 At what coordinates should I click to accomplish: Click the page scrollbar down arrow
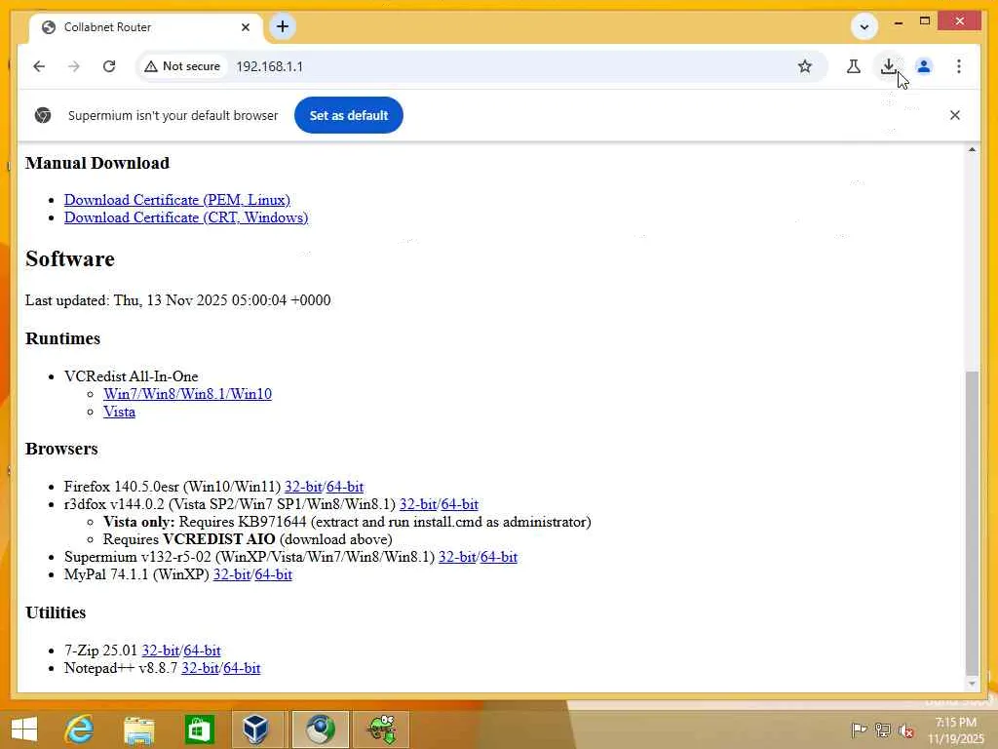972,684
